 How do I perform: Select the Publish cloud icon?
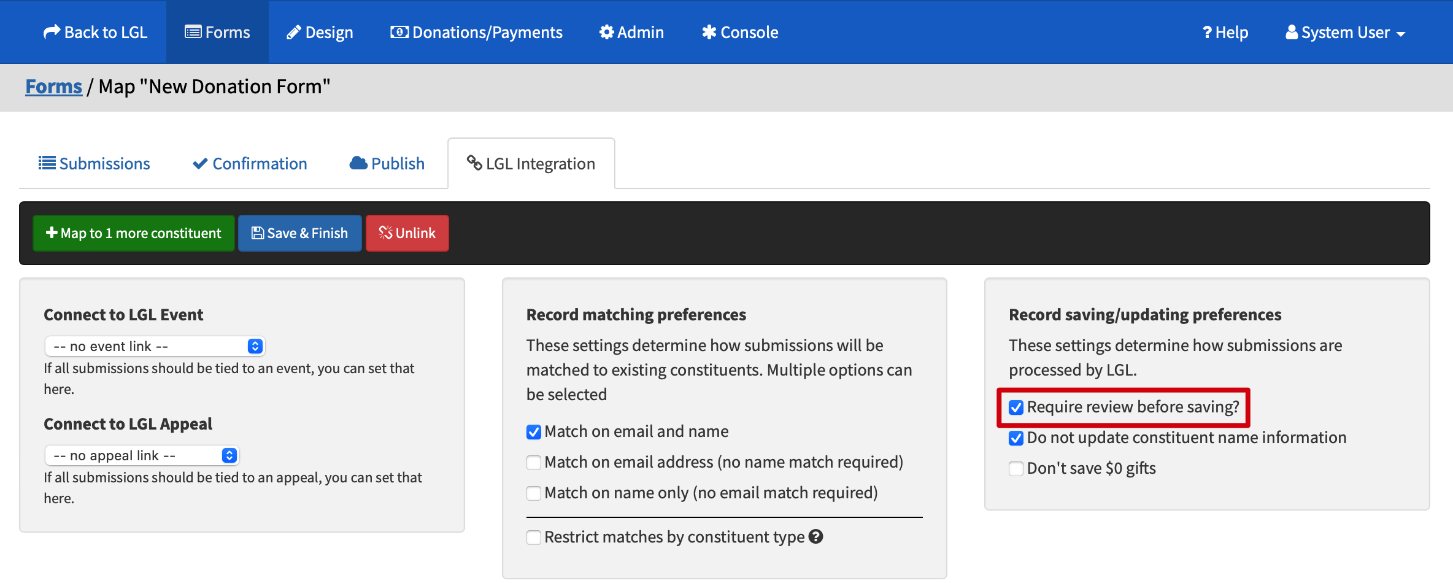pyautogui.click(x=358, y=163)
